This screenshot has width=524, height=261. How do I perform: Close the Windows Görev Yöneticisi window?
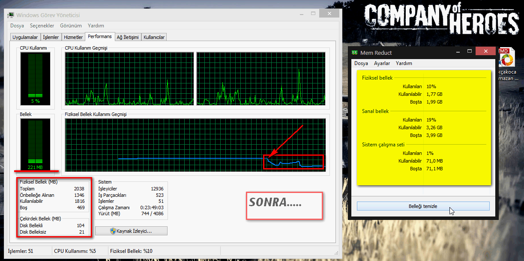point(329,13)
